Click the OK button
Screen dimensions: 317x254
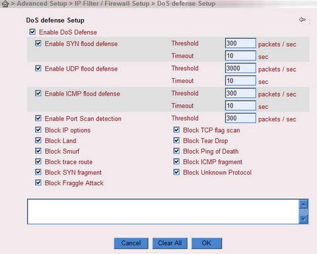coord(207,243)
